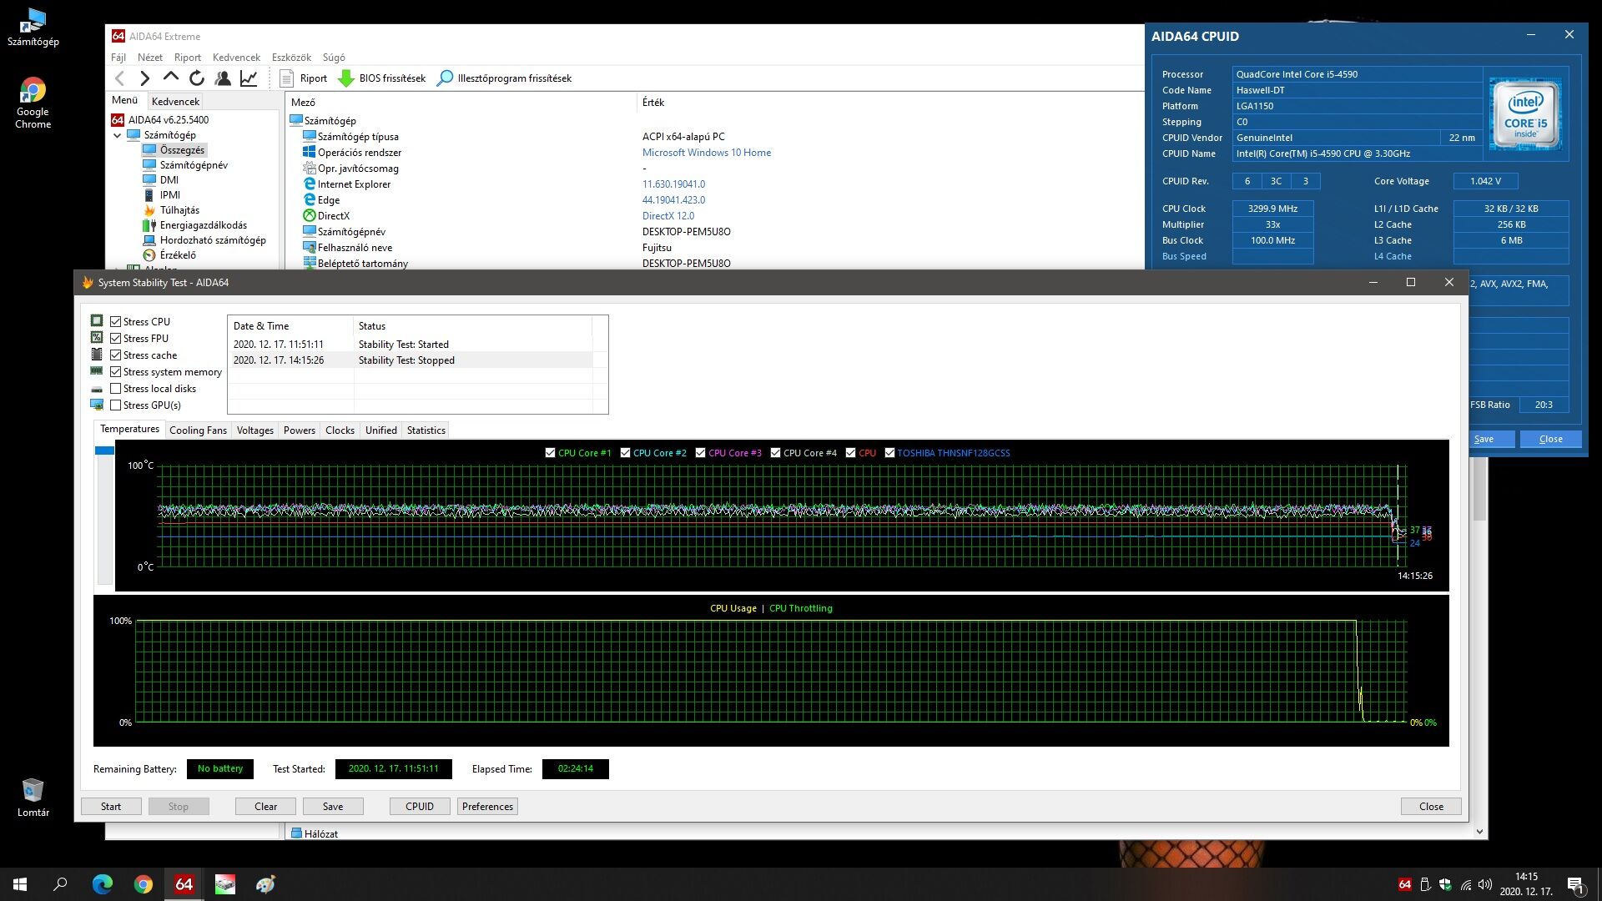Open the Microsoft Windows 10 Home link
The height and width of the screenshot is (901, 1602).
[706, 153]
